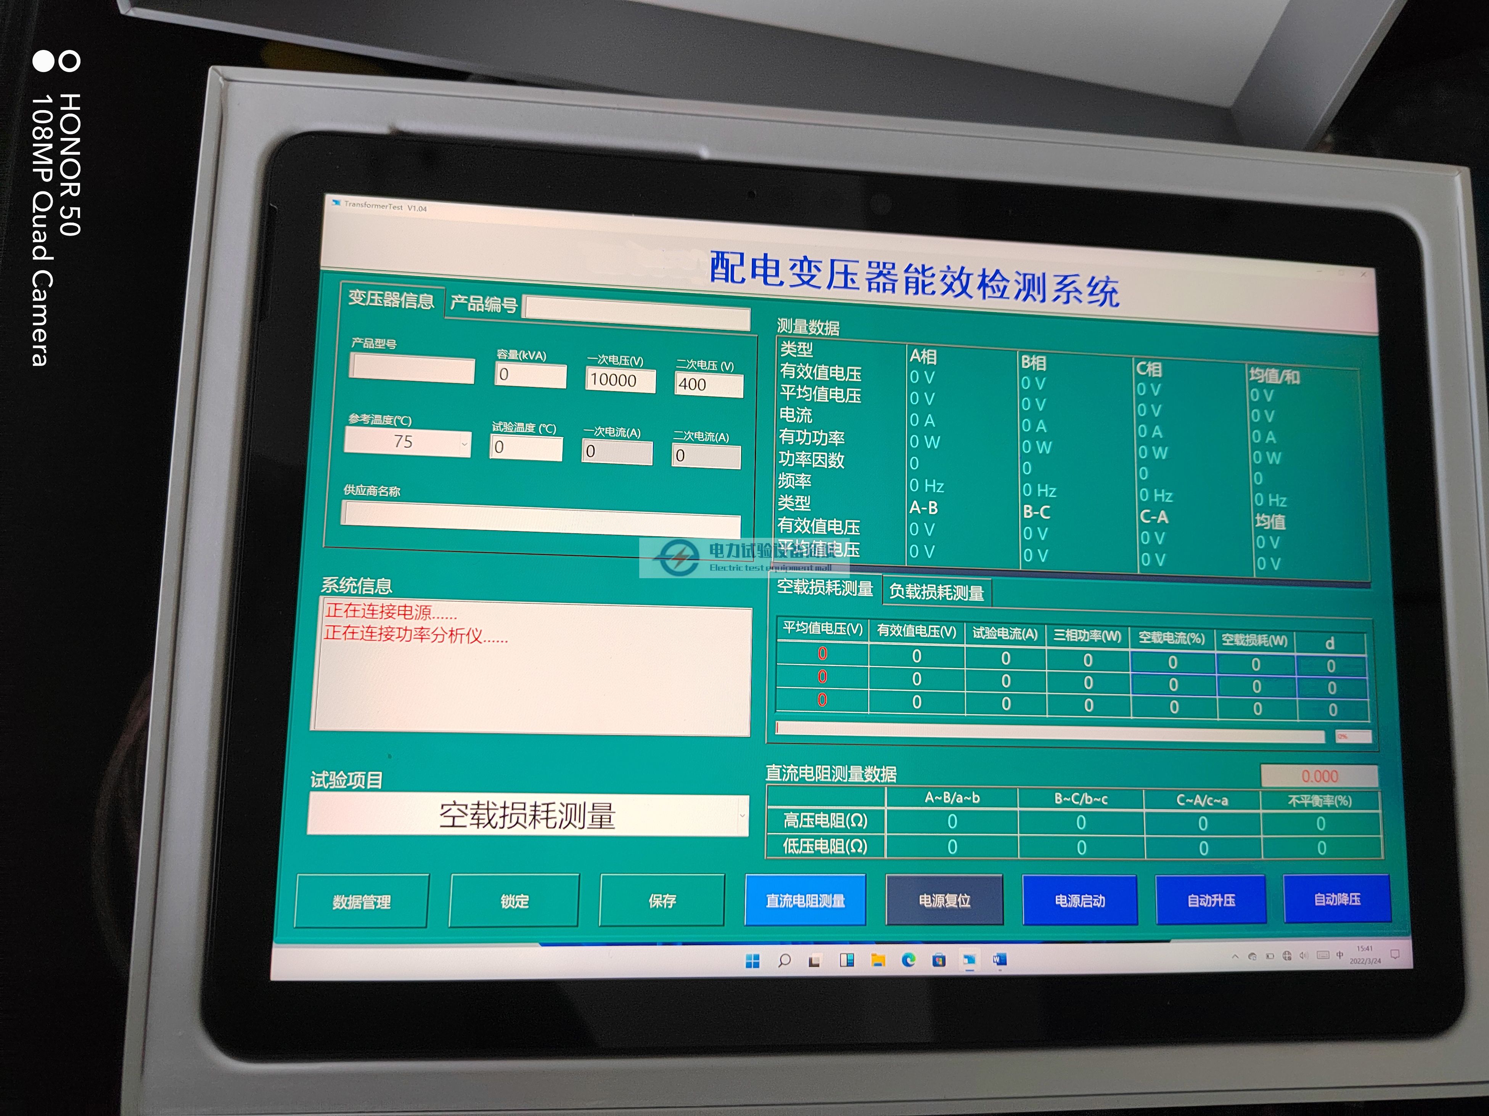Click the taskbar search magnifier icon
This screenshot has height=1116, width=1489.
pyautogui.click(x=784, y=960)
